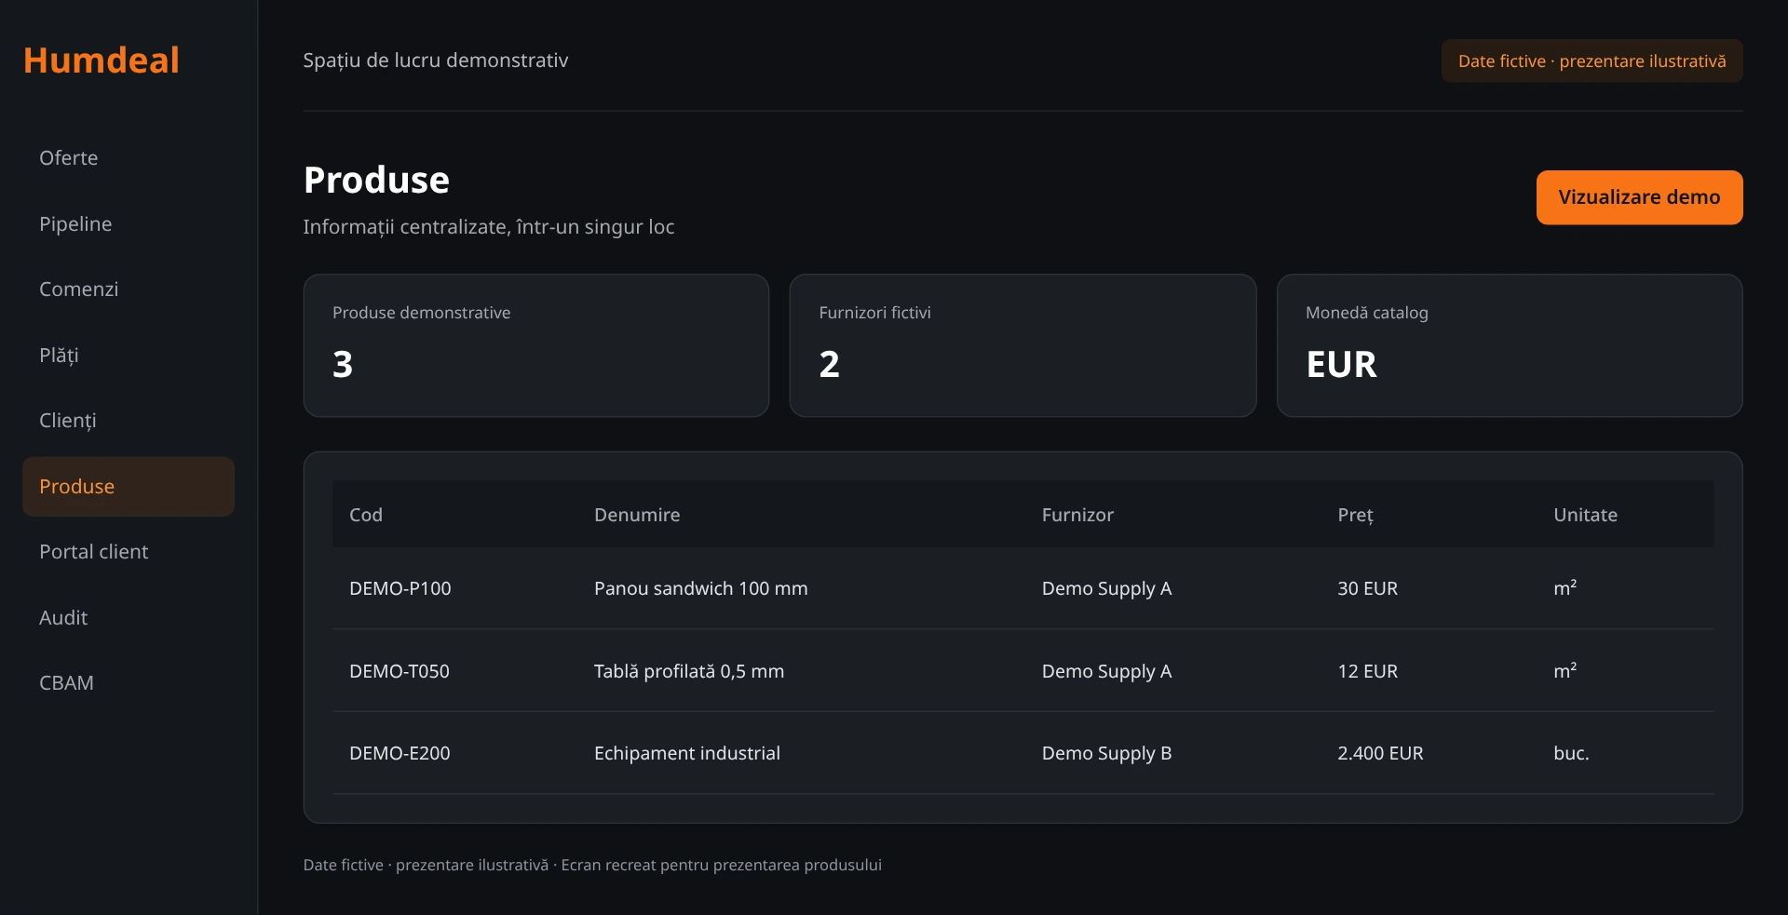The height and width of the screenshot is (915, 1788).
Task: Click the Denumire column header
Action: [637, 515]
